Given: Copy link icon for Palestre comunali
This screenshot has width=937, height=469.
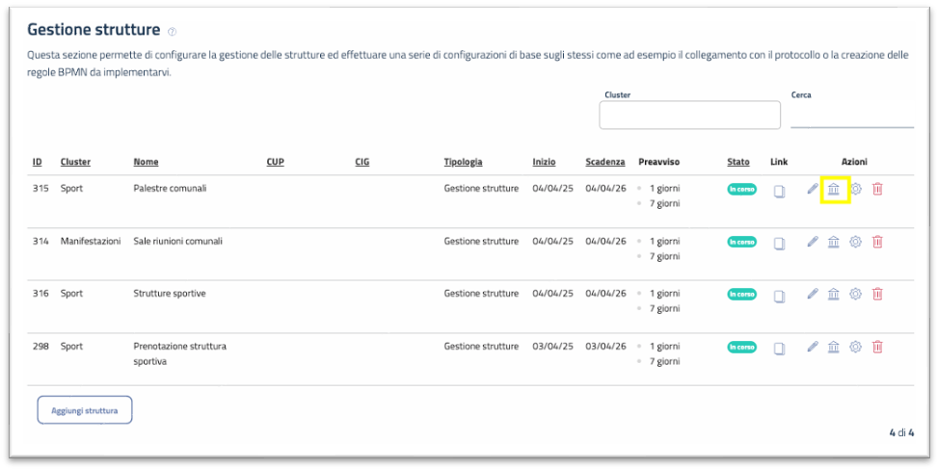Looking at the screenshot, I should 780,191.
